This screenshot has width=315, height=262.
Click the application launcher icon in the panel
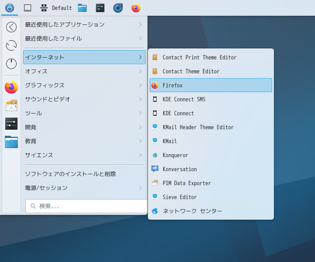point(10,8)
